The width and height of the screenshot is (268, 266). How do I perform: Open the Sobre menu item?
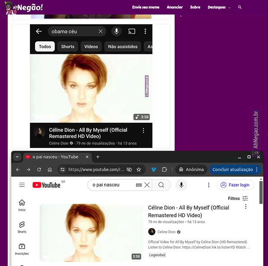pos(195,7)
